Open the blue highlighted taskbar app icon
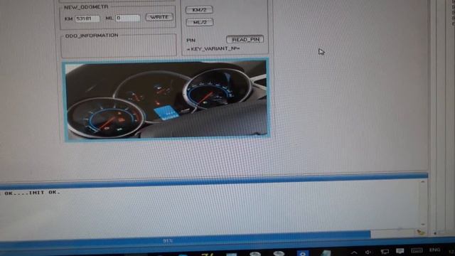 tap(302, 253)
